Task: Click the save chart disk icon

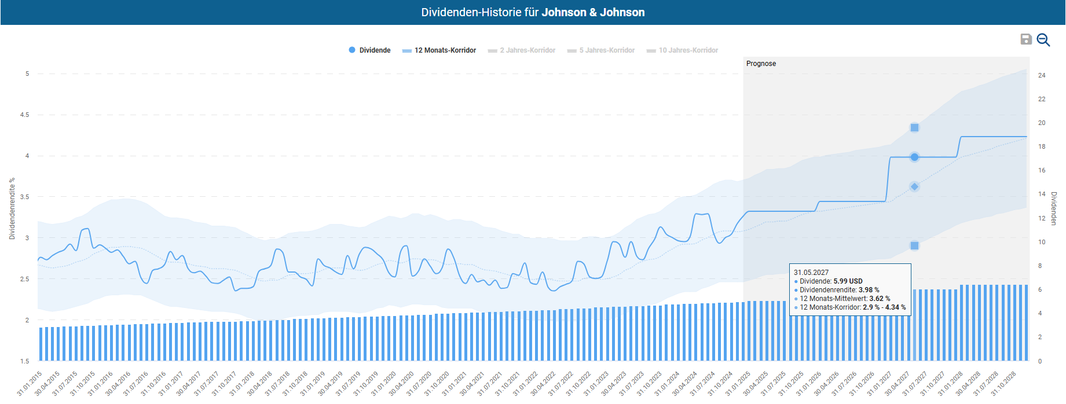Action: (1025, 39)
